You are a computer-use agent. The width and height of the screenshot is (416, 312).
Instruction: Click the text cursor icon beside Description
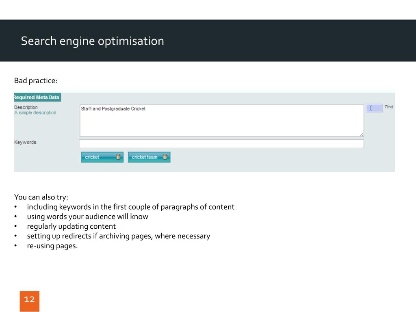click(x=374, y=108)
